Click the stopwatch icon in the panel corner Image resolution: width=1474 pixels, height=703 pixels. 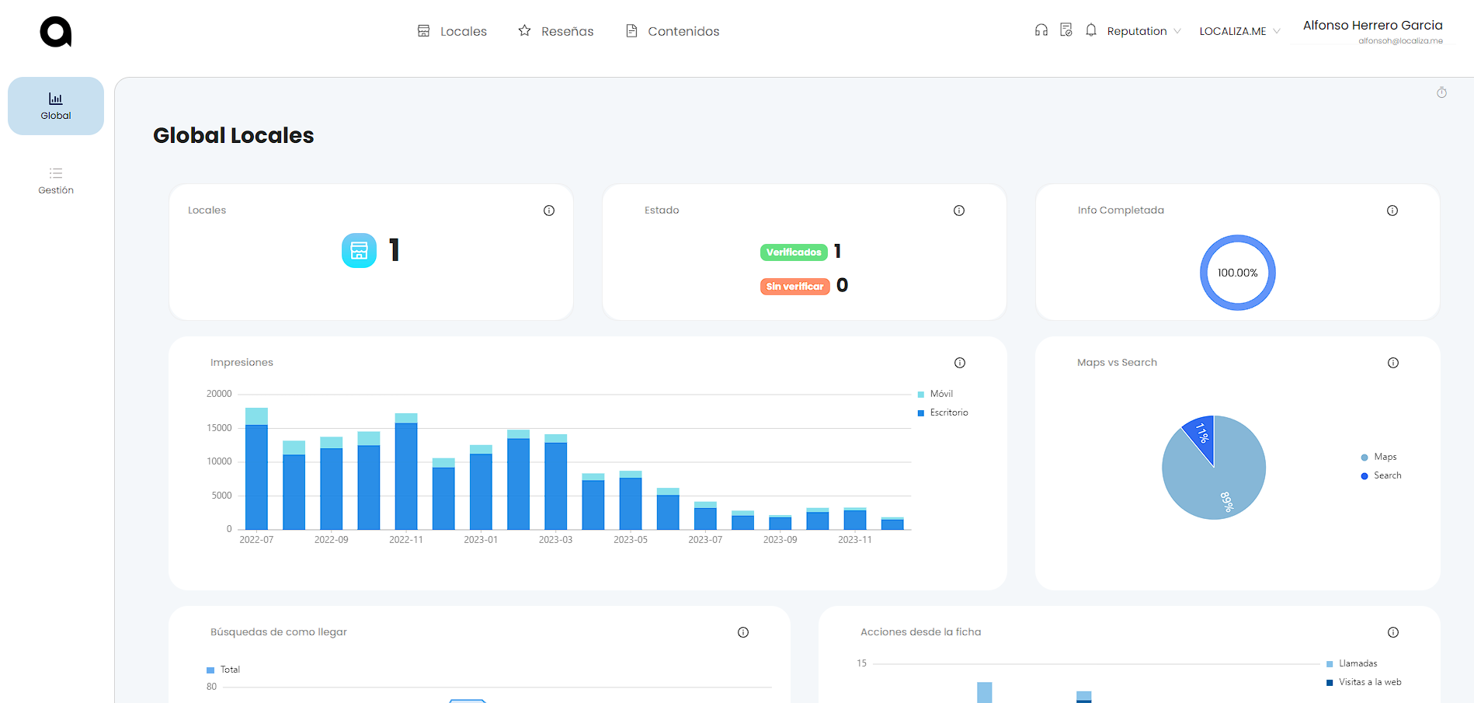(x=1441, y=92)
